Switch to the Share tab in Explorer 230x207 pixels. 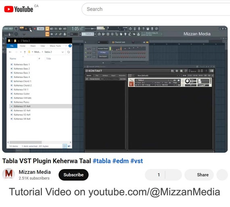(33, 46)
